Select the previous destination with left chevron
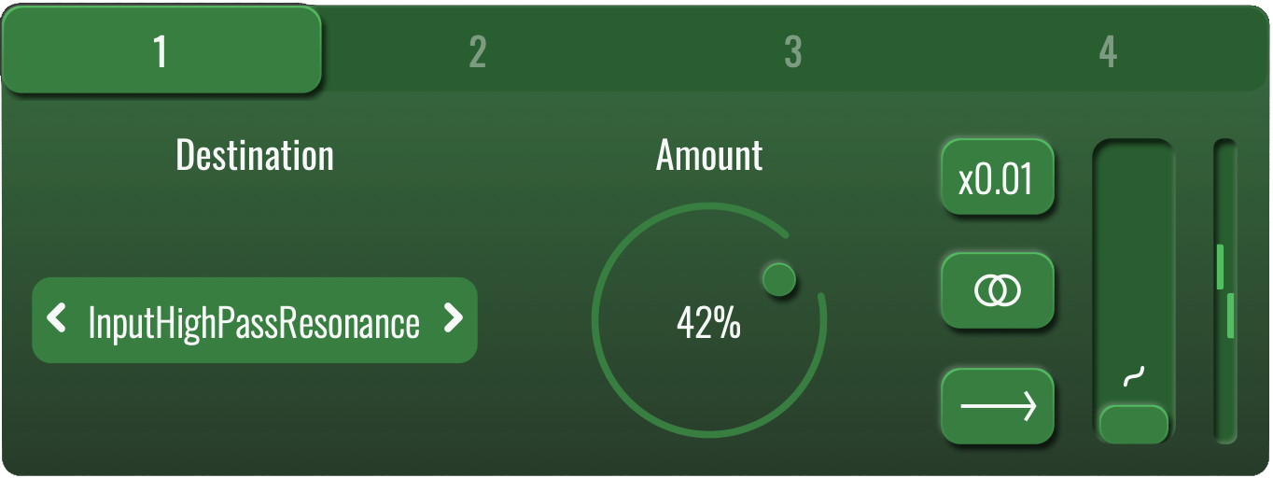The width and height of the screenshot is (1273, 478). 57,319
